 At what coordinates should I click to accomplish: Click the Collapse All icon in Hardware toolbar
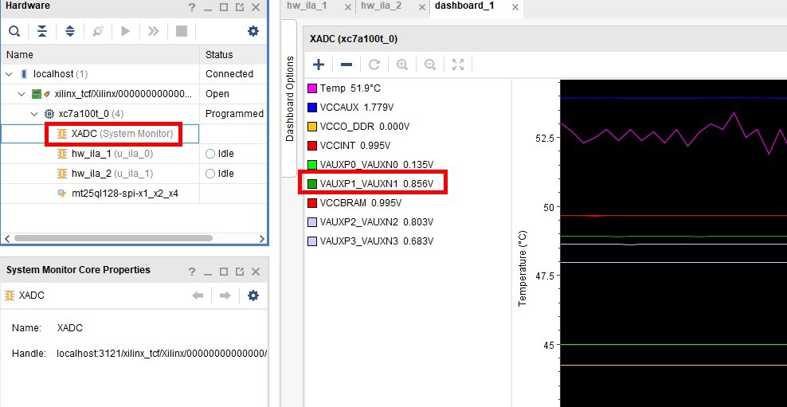click(42, 32)
